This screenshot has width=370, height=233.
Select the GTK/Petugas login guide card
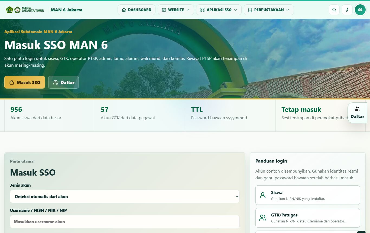(x=307, y=218)
